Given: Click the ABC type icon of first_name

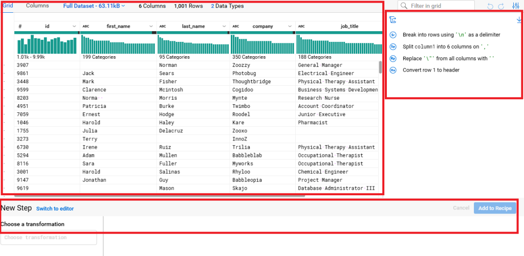Looking at the screenshot, I should 85,26.
